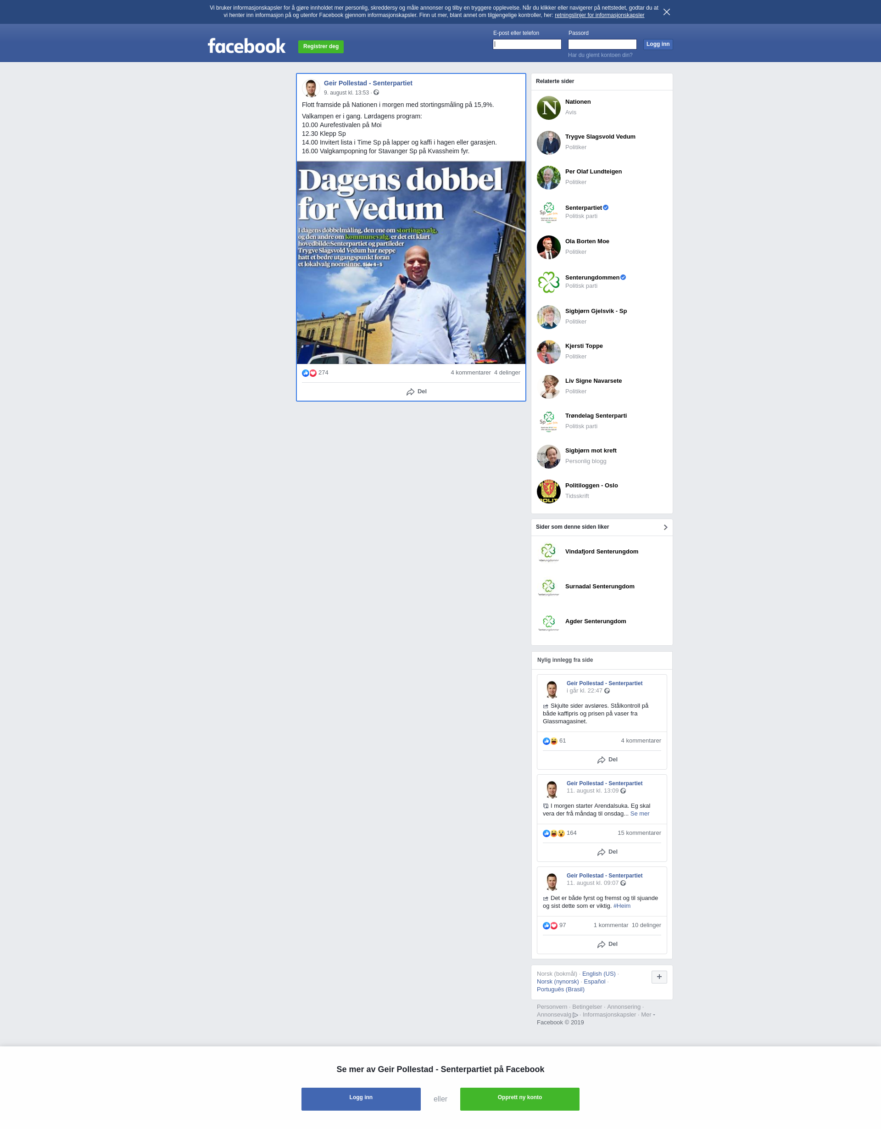Click the plus button for more languages
881x1129 pixels.
tap(659, 977)
